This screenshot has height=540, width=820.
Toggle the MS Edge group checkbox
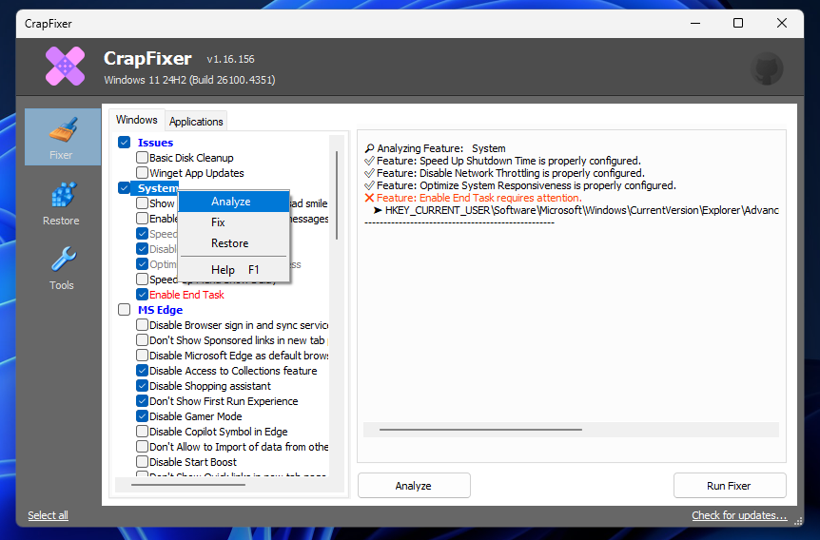125,310
